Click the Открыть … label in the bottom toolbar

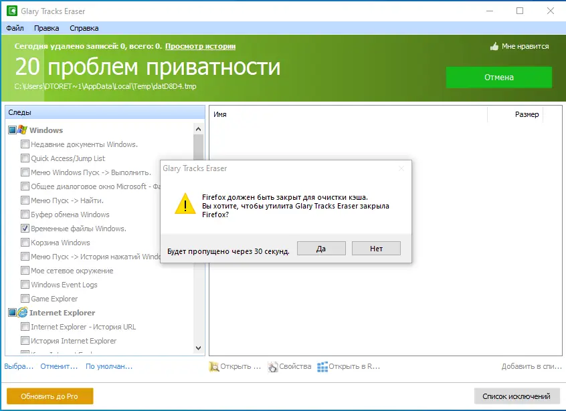pos(240,366)
